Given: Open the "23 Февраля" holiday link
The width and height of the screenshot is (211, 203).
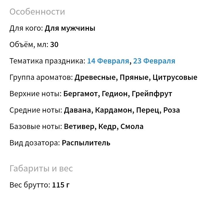Looking at the screenshot, I should coord(154,61).
